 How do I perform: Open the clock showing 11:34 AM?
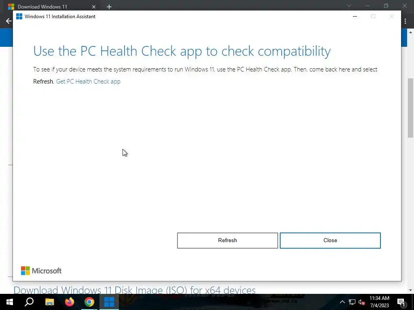point(379,302)
